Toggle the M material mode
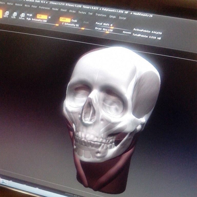 pyautogui.click(x=50, y=17)
